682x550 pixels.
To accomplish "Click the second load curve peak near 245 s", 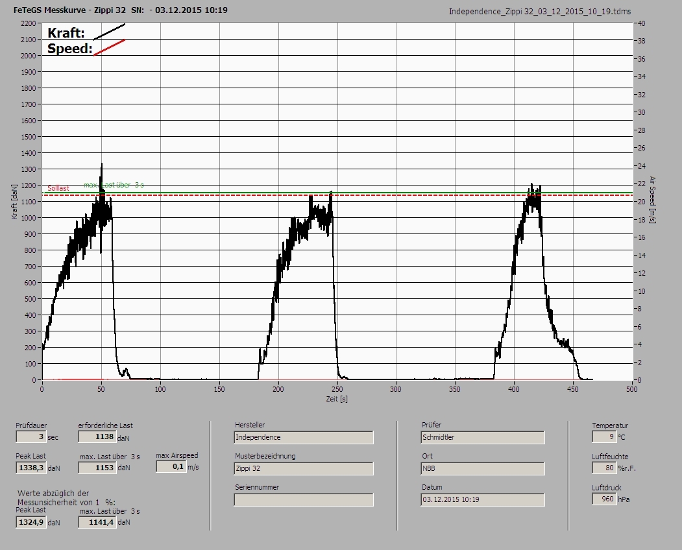I will tap(331, 192).
